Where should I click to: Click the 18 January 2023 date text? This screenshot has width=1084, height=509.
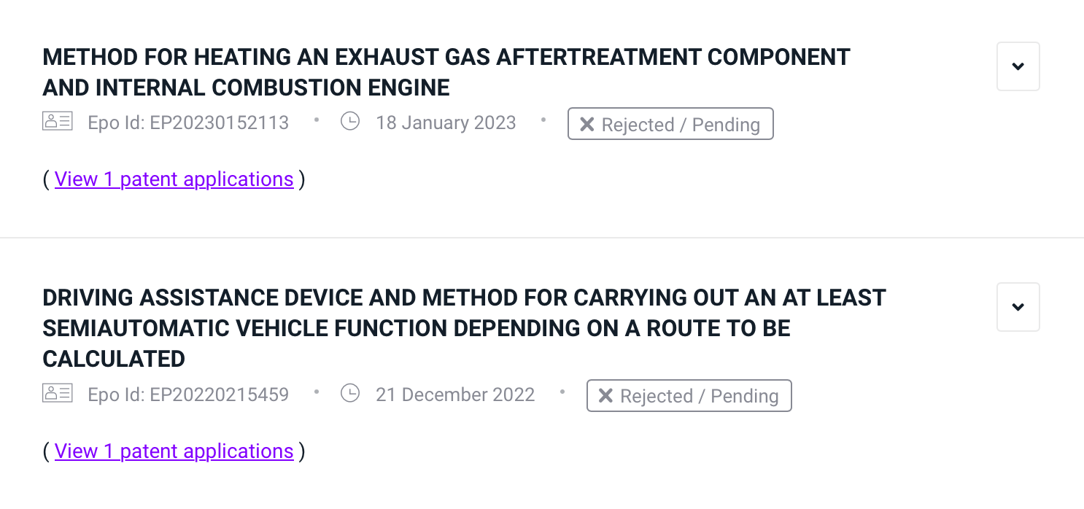(x=446, y=123)
